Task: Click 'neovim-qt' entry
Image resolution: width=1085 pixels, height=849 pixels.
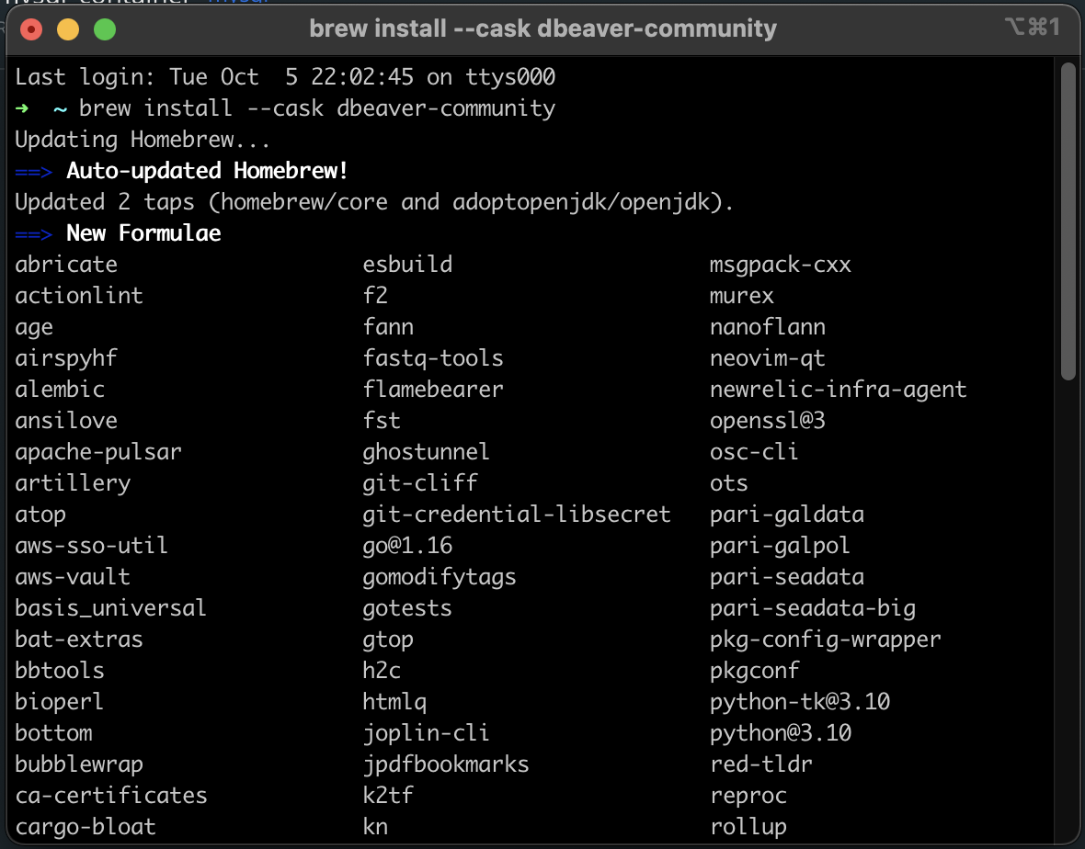Action: coord(768,358)
